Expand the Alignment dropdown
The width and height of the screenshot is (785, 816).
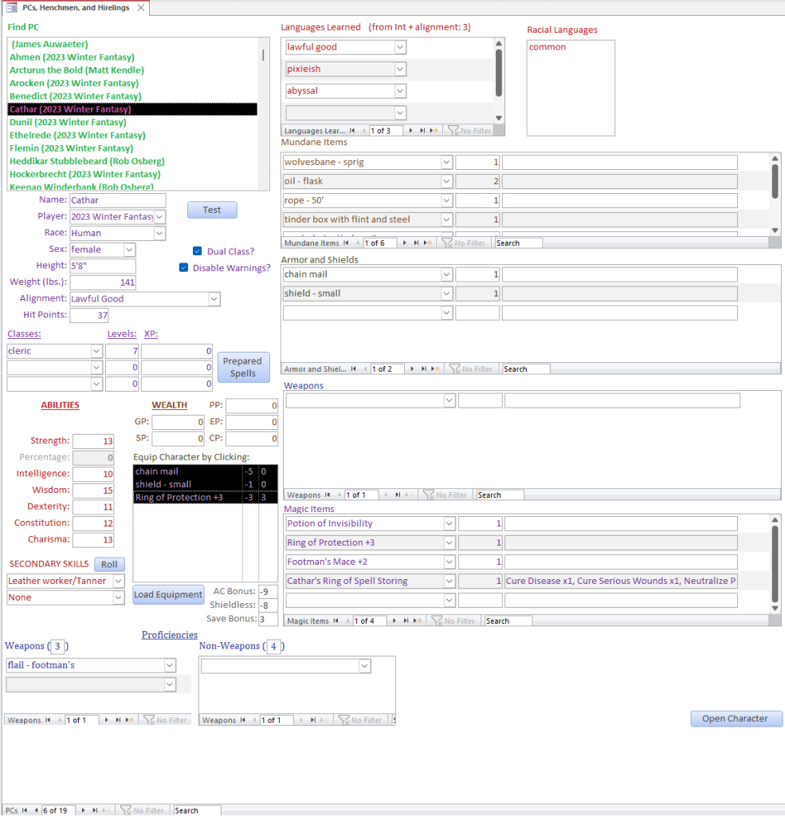pyautogui.click(x=214, y=299)
